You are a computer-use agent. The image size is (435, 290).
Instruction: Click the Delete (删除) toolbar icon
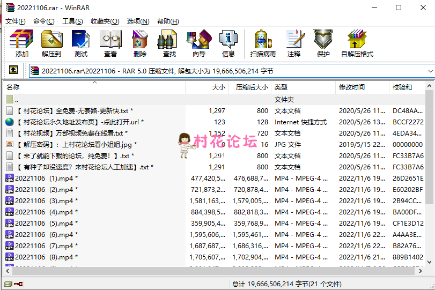click(x=140, y=43)
